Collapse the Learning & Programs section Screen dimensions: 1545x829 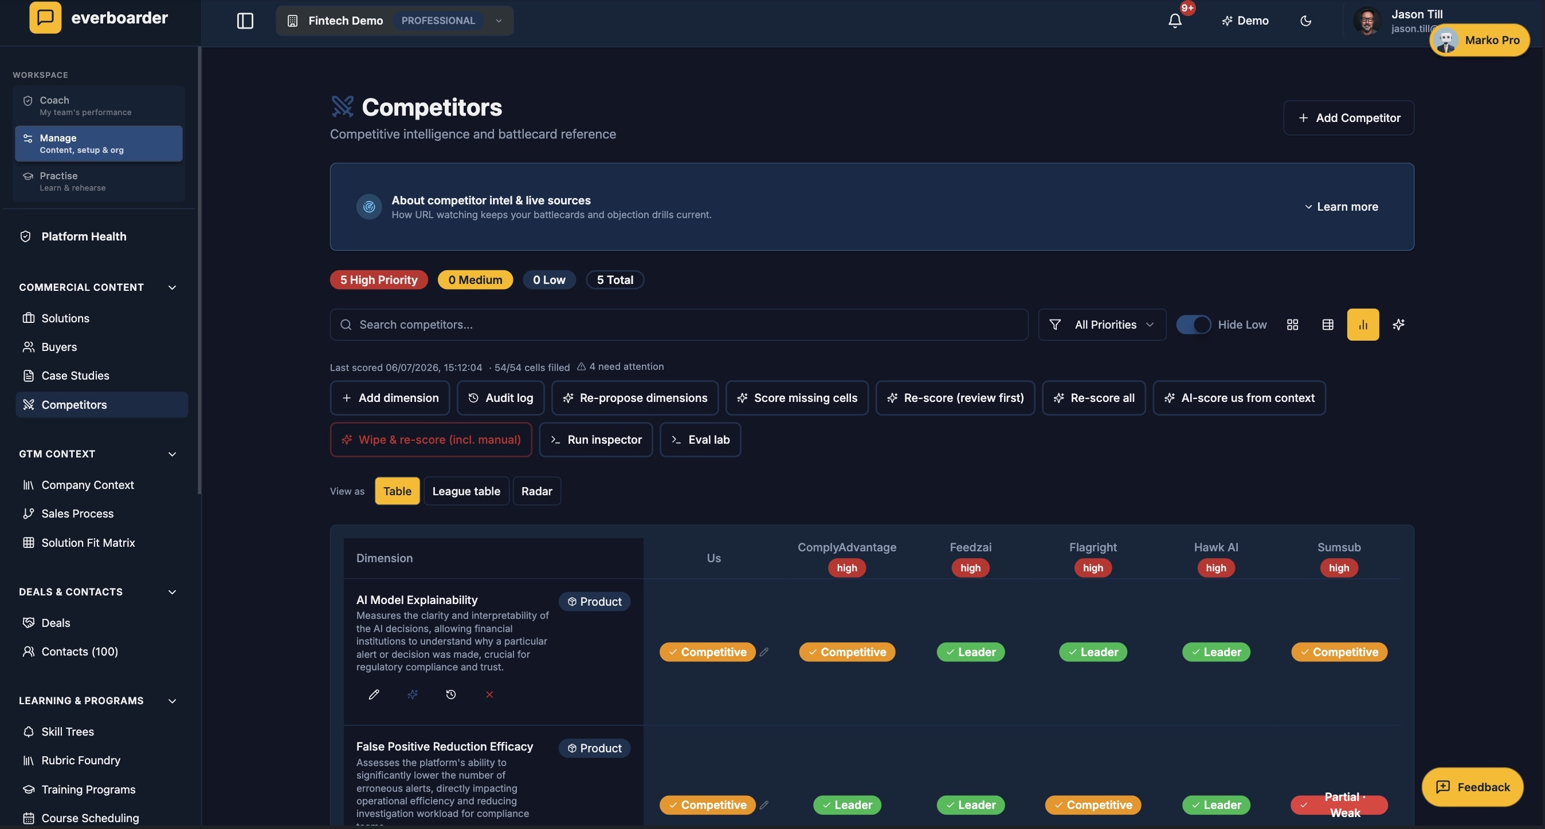pos(172,701)
